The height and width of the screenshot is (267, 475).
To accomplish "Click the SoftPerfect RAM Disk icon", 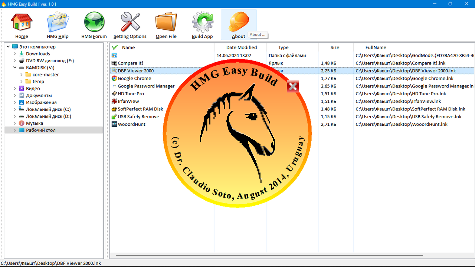I will 114,109.
